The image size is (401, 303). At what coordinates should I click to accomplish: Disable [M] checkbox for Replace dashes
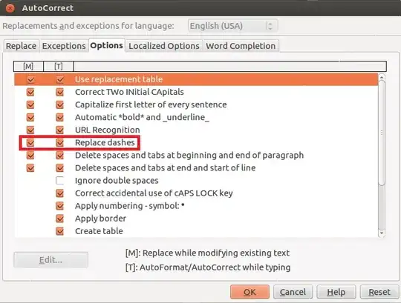[x=30, y=142]
